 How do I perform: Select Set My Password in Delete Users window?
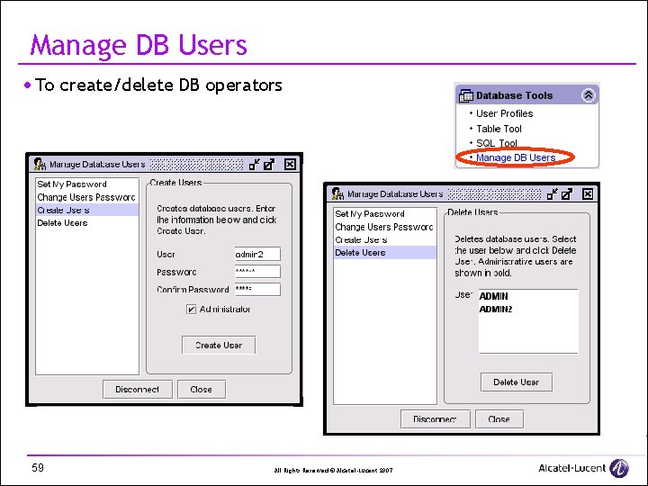pos(385,214)
